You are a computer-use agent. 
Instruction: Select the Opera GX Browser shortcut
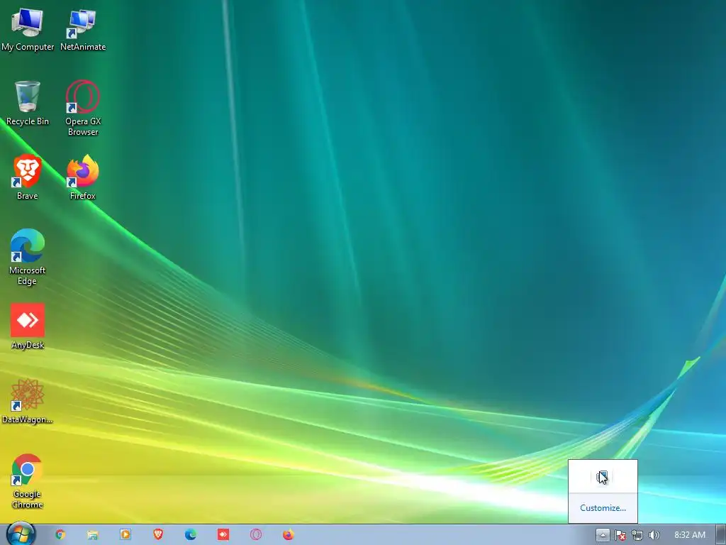[83, 108]
